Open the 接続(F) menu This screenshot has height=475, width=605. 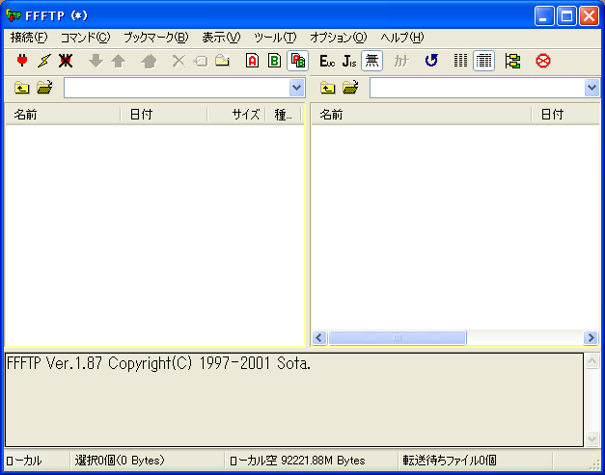point(29,38)
